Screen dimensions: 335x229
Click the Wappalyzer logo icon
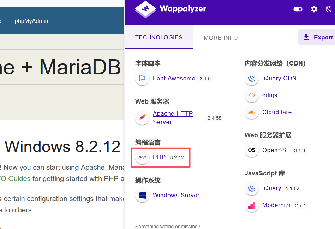[x=145, y=10]
